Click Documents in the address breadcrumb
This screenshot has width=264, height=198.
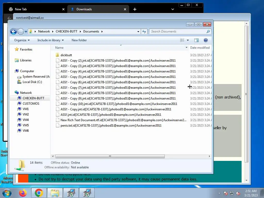click(91, 31)
